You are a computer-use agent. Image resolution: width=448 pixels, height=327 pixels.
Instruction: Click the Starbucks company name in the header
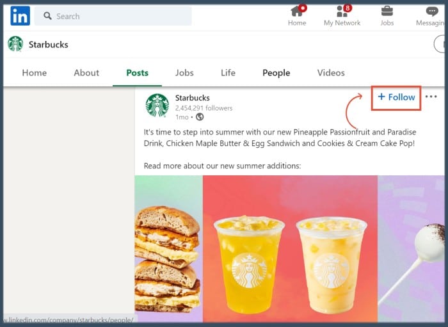[x=48, y=45]
